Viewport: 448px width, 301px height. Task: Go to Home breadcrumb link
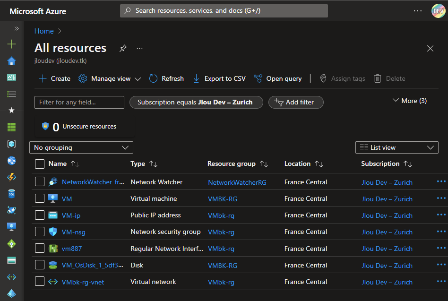coord(44,31)
